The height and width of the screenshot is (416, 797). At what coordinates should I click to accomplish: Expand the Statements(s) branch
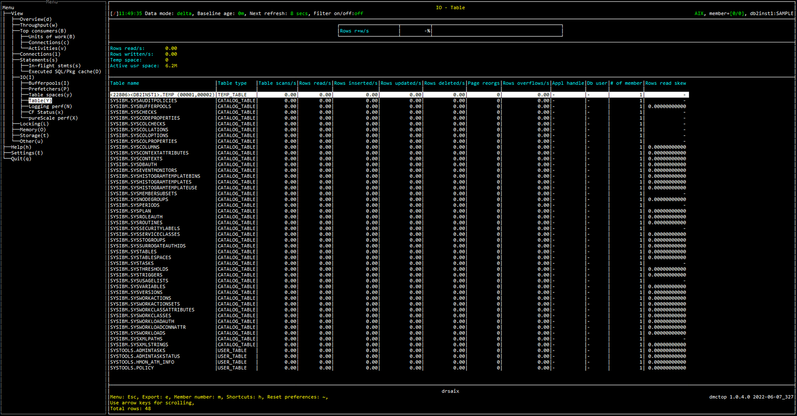point(38,60)
